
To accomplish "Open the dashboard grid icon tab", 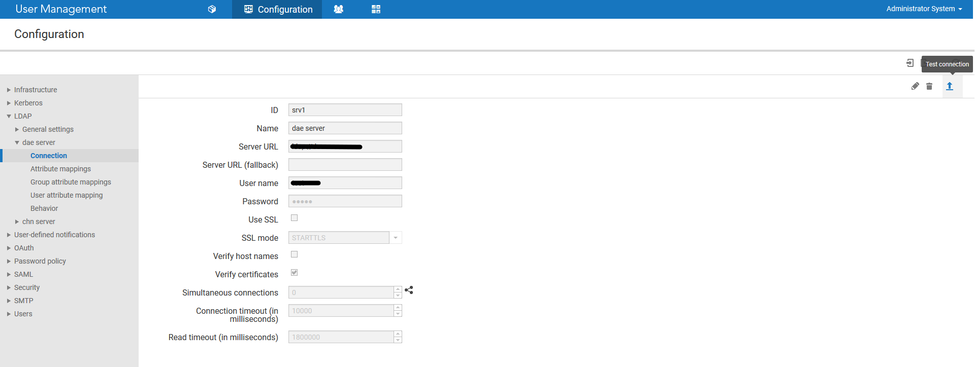I will [376, 9].
